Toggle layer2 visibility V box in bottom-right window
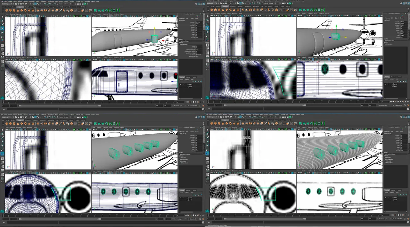The width and height of the screenshot is (410, 227). coord(386,198)
